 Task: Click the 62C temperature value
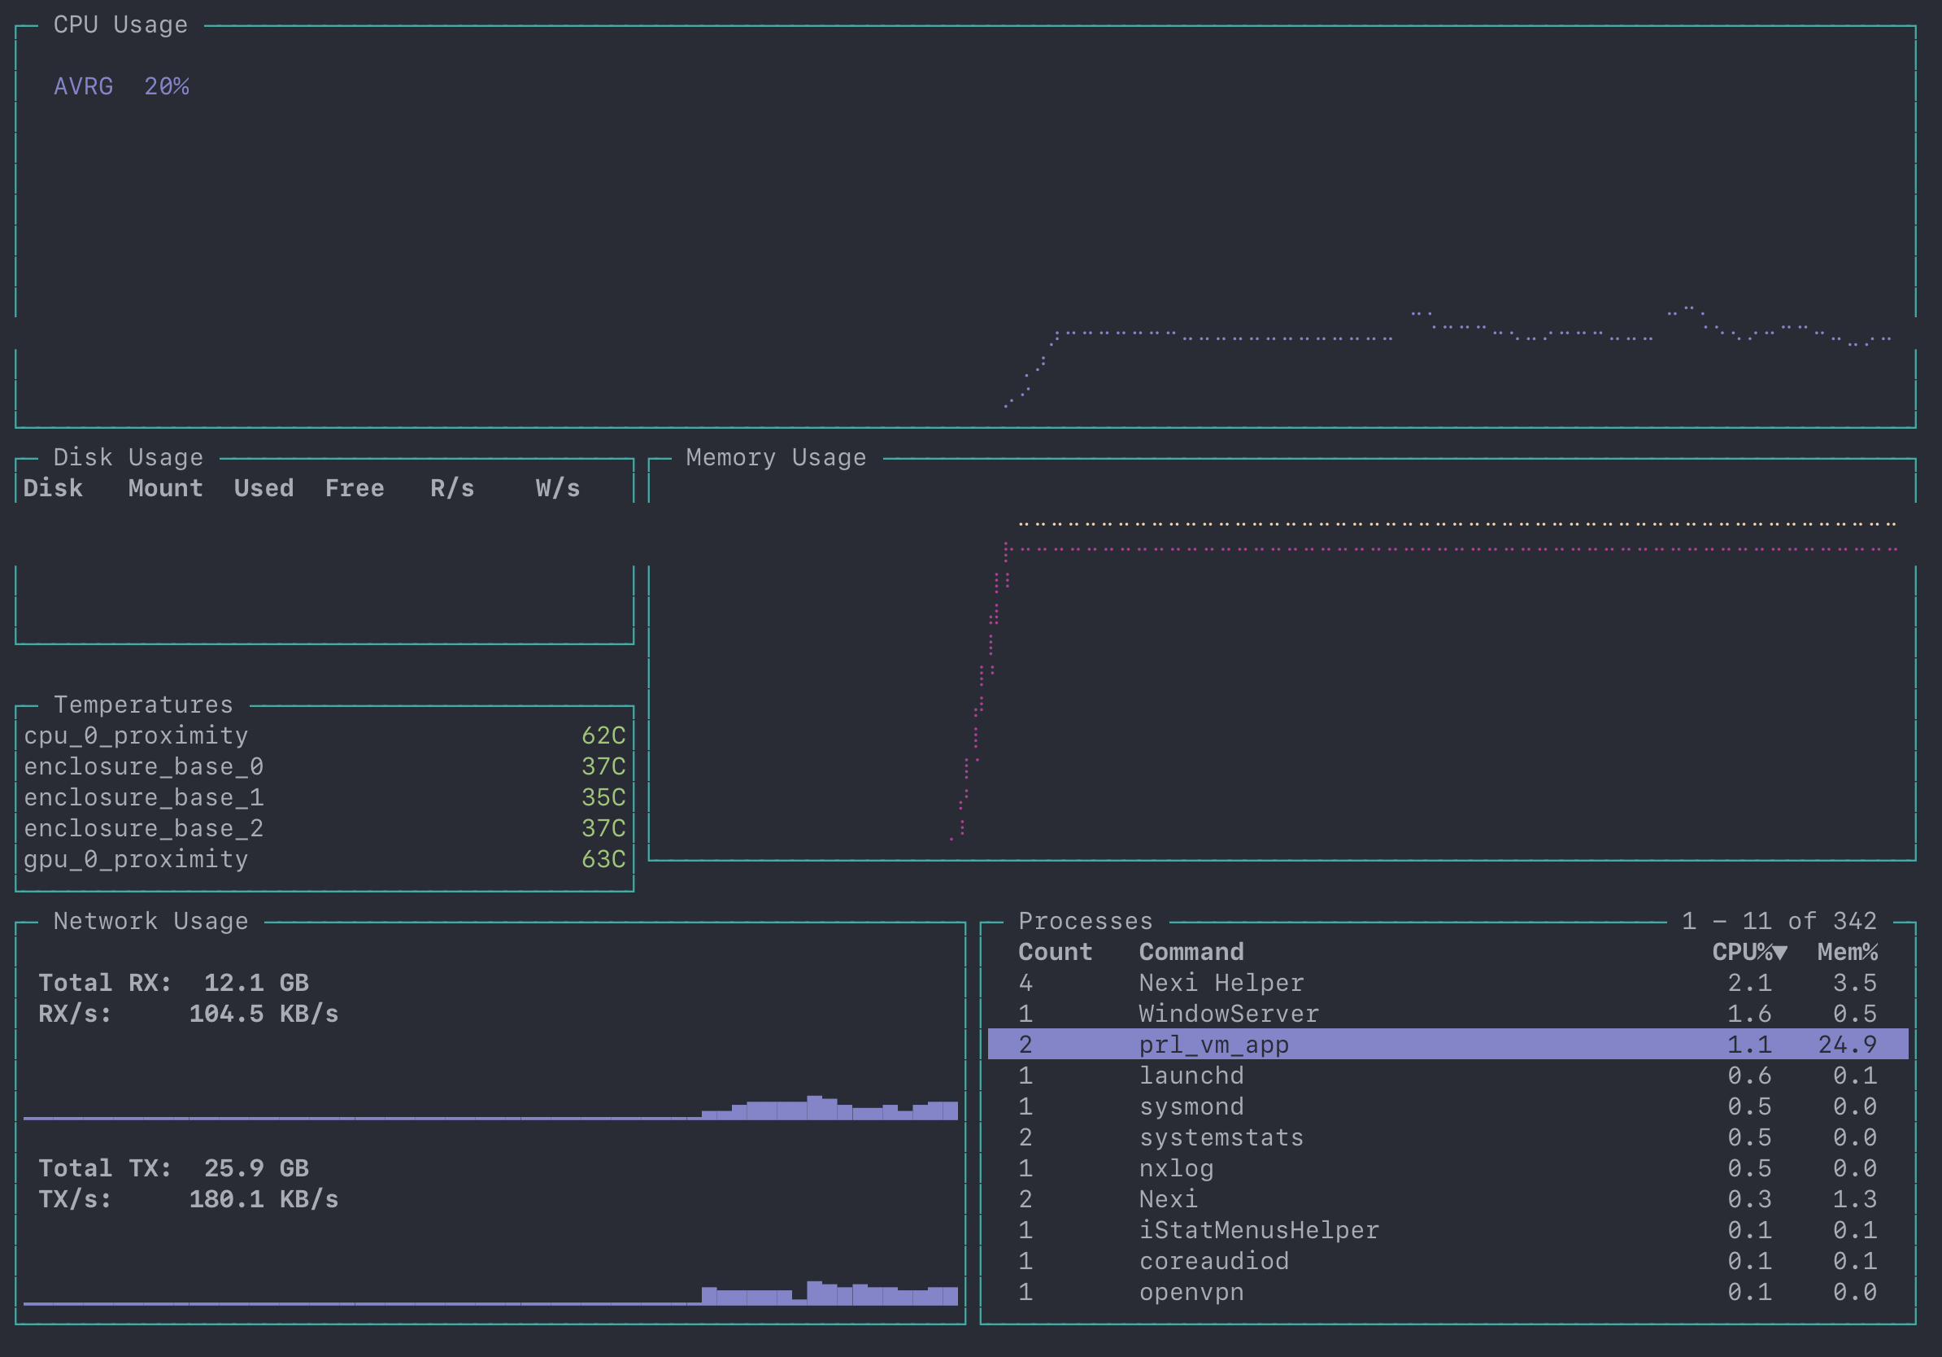coord(603,735)
